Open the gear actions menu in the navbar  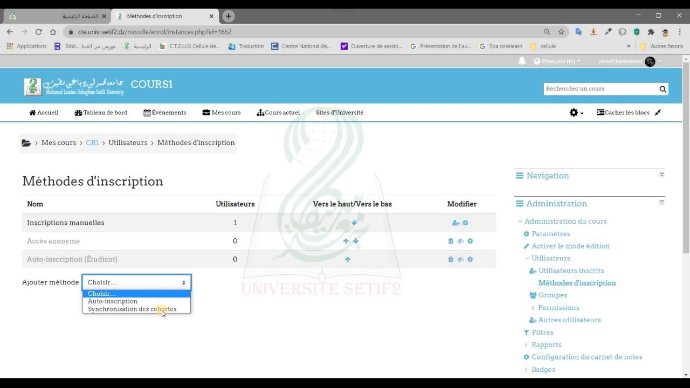pyautogui.click(x=576, y=113)
